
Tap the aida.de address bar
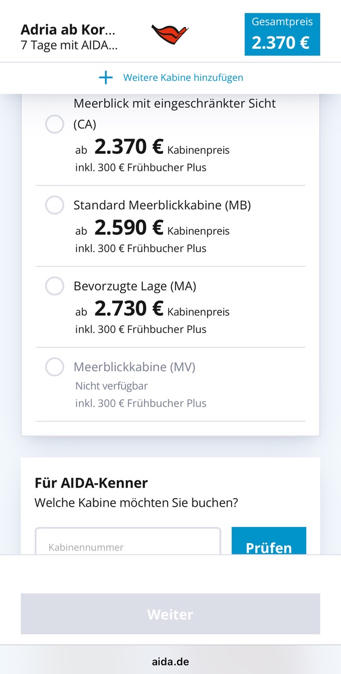click(x=170, y=661)
